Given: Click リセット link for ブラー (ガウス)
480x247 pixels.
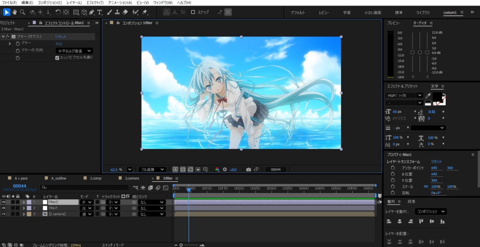Looking at the screenshot, I should [60, 37].
